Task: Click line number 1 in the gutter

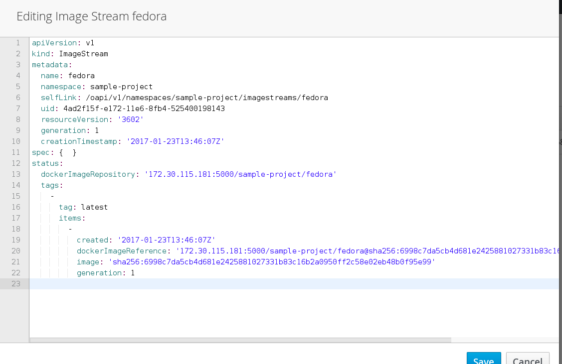Action: 18,43
